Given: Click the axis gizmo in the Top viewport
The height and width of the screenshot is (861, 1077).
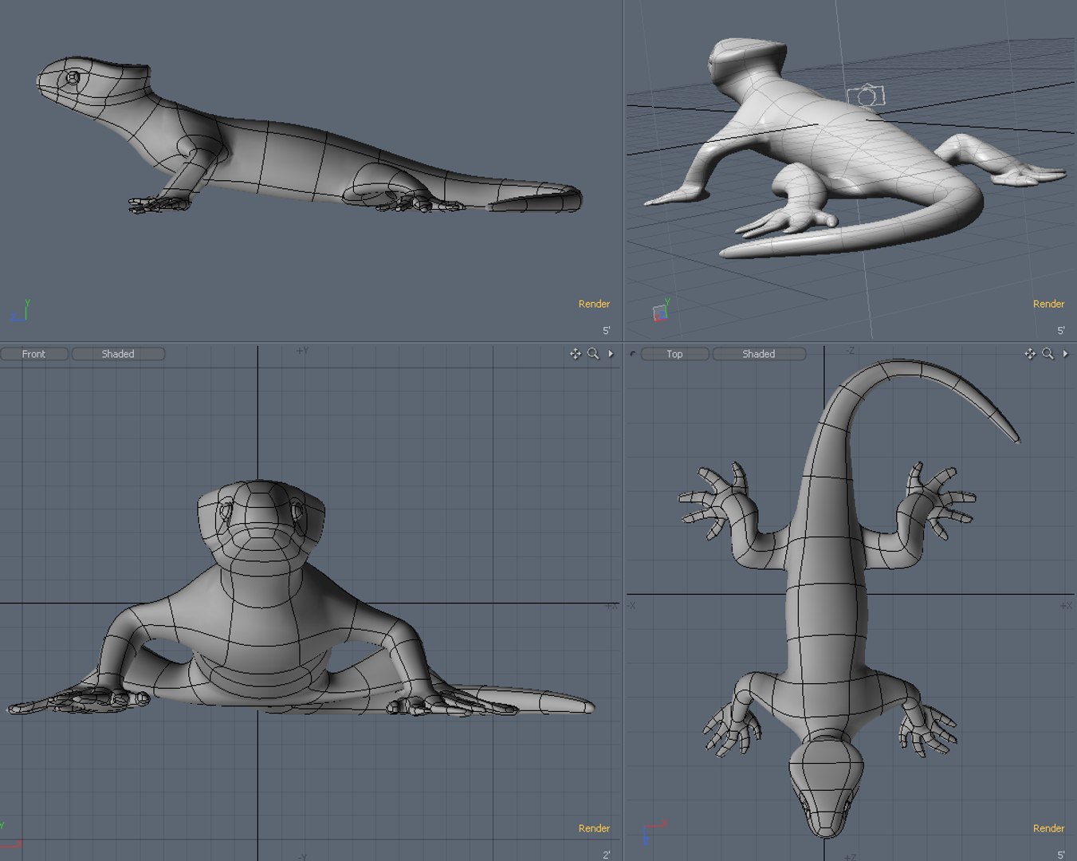Looking at the screenshot, I should 654,832.
